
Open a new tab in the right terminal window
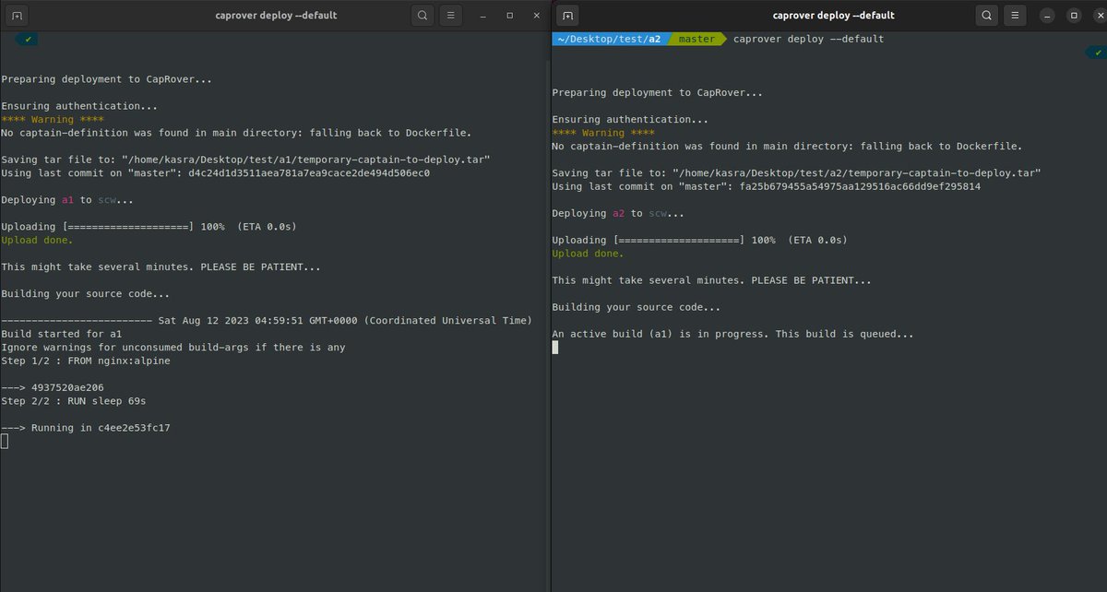click(569, 16)
